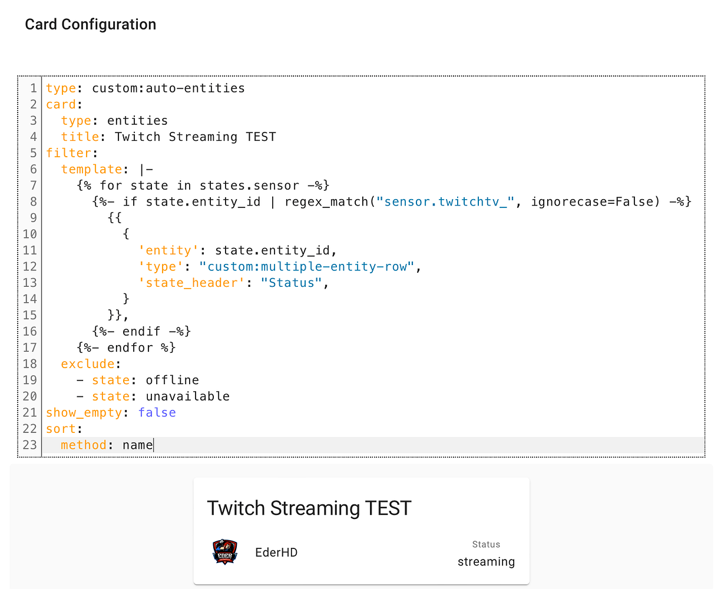Screen dimensions: 721x589
Task: Click the exclude: key on line 18
Action: pos(88,363)
